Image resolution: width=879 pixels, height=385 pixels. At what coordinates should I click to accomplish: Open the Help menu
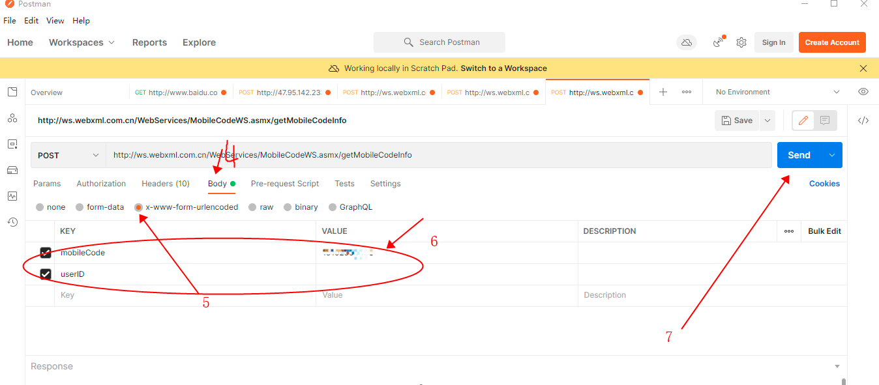click(82, 21)
